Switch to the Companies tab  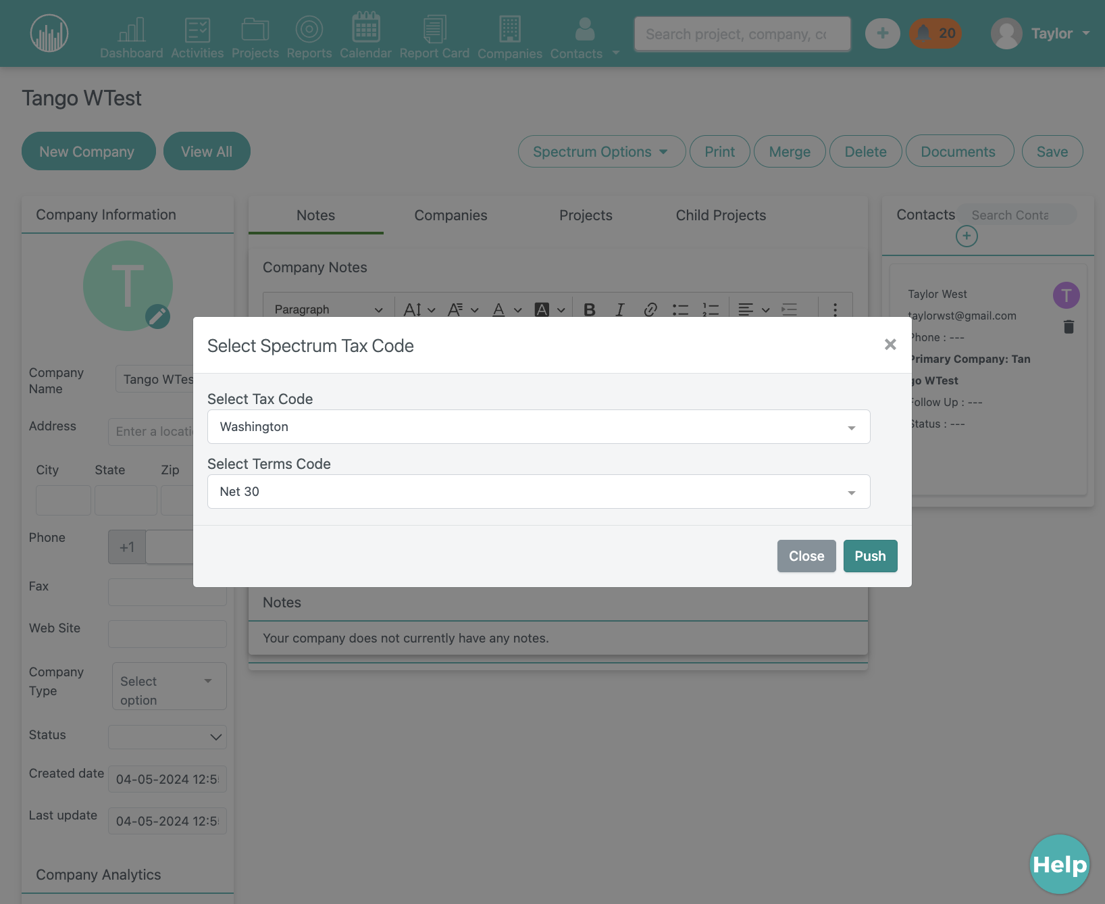pyautogui.click(x=451, y=216)
